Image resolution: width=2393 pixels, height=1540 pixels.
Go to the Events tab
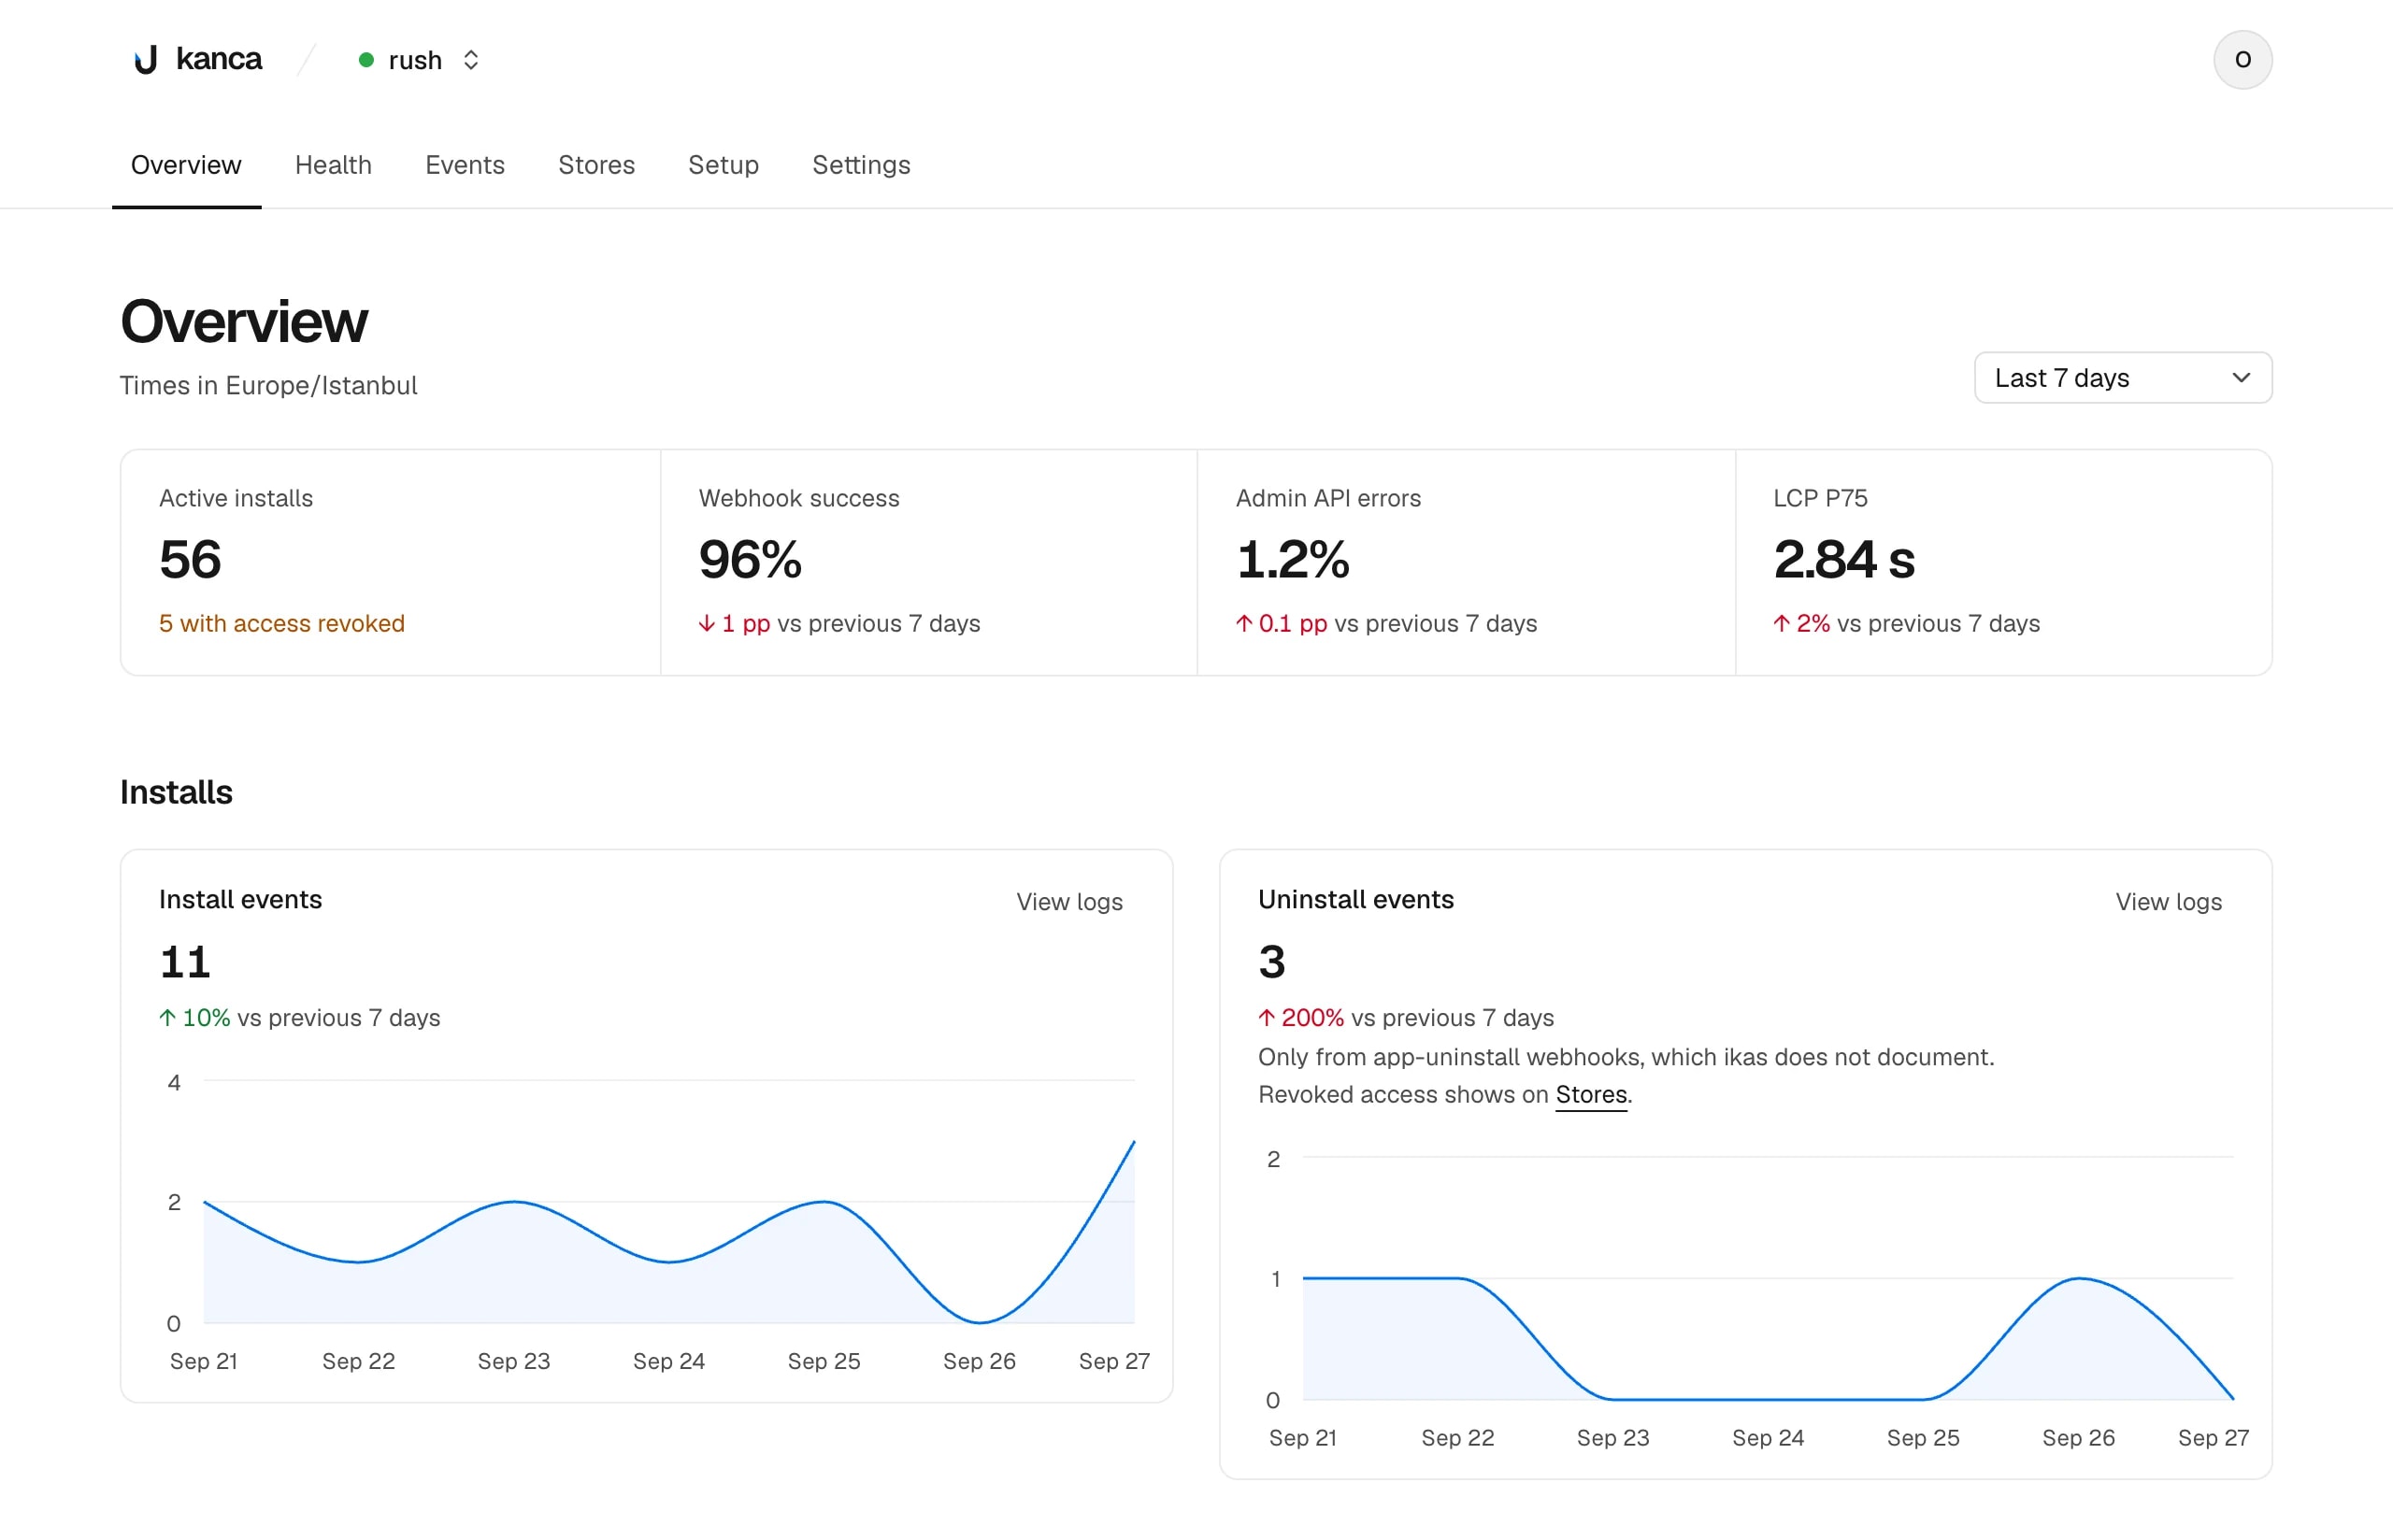click(465, 165)
